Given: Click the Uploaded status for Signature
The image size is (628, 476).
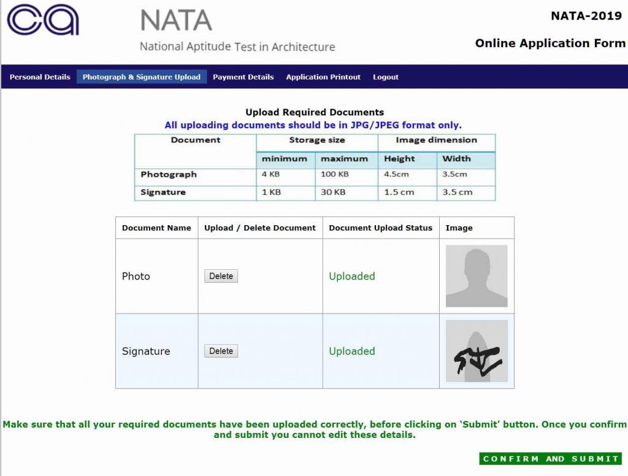Looking at the screenshot, I should [x=352, y=350].
